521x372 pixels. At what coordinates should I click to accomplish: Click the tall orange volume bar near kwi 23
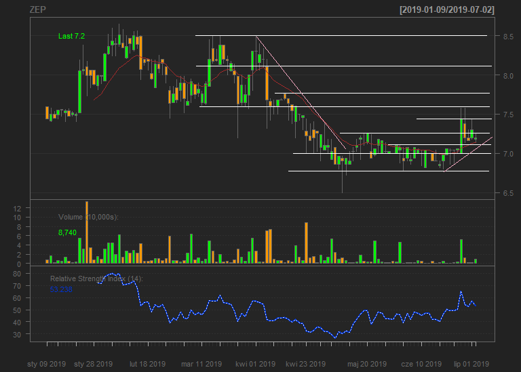coord(307,243)
